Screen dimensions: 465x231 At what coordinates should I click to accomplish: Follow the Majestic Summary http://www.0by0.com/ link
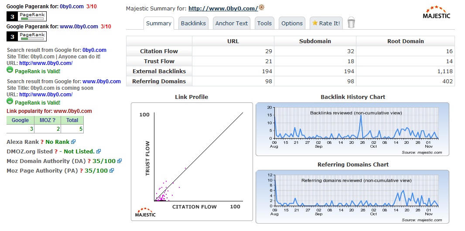223,8
